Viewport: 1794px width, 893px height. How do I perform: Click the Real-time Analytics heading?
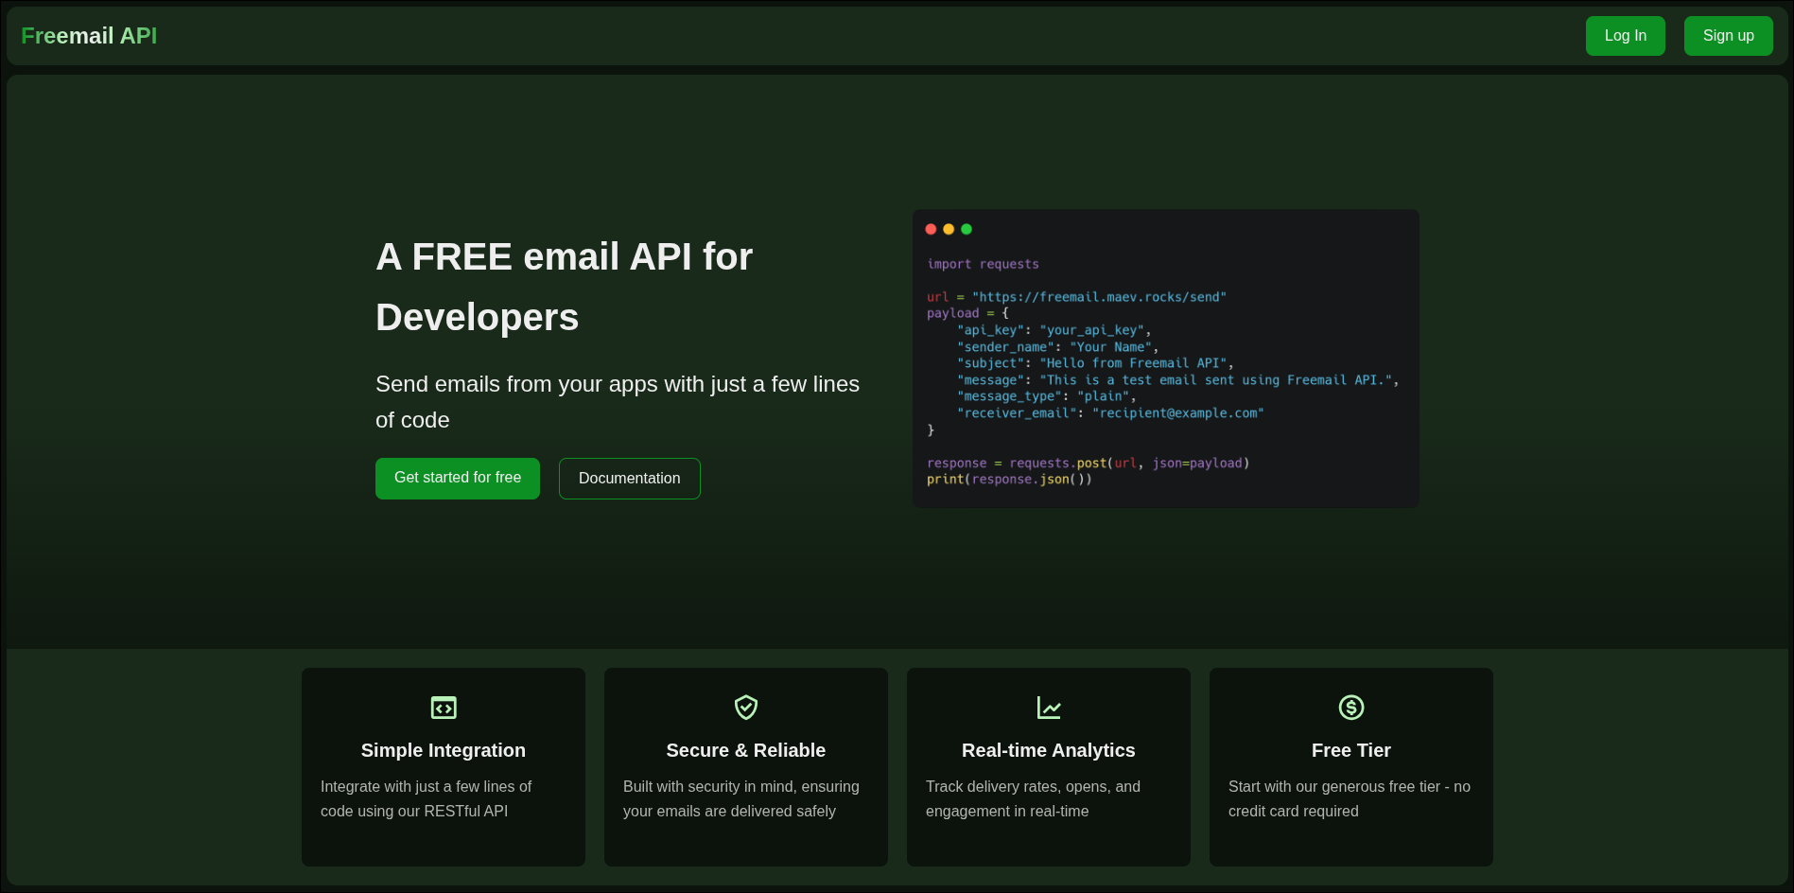tap(1049, 750)
